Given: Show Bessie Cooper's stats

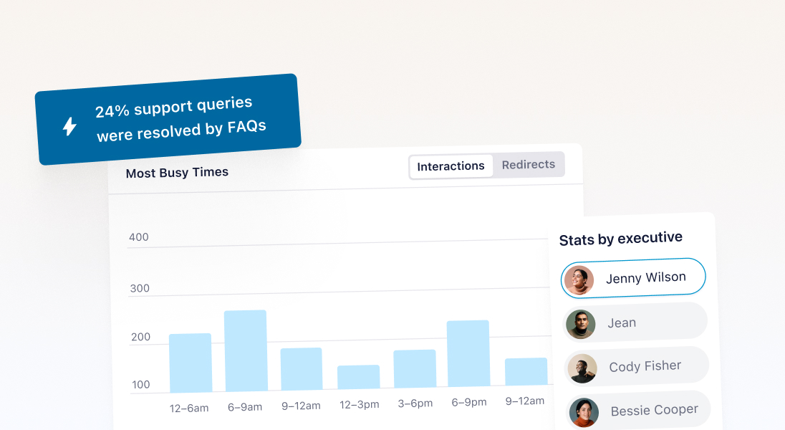Looking at the screenshot, I should pos(637,409).
